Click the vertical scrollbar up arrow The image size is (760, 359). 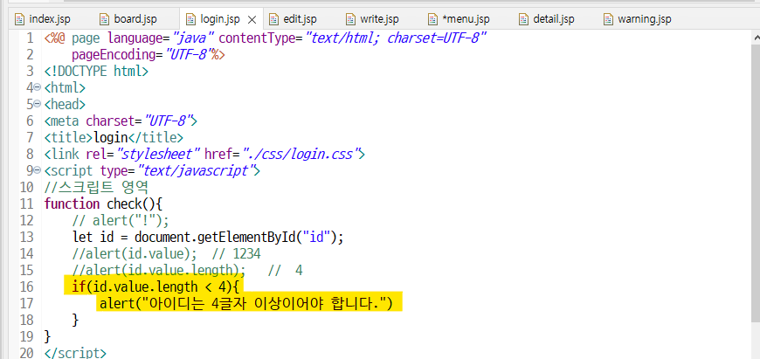[x=757, y=38]
